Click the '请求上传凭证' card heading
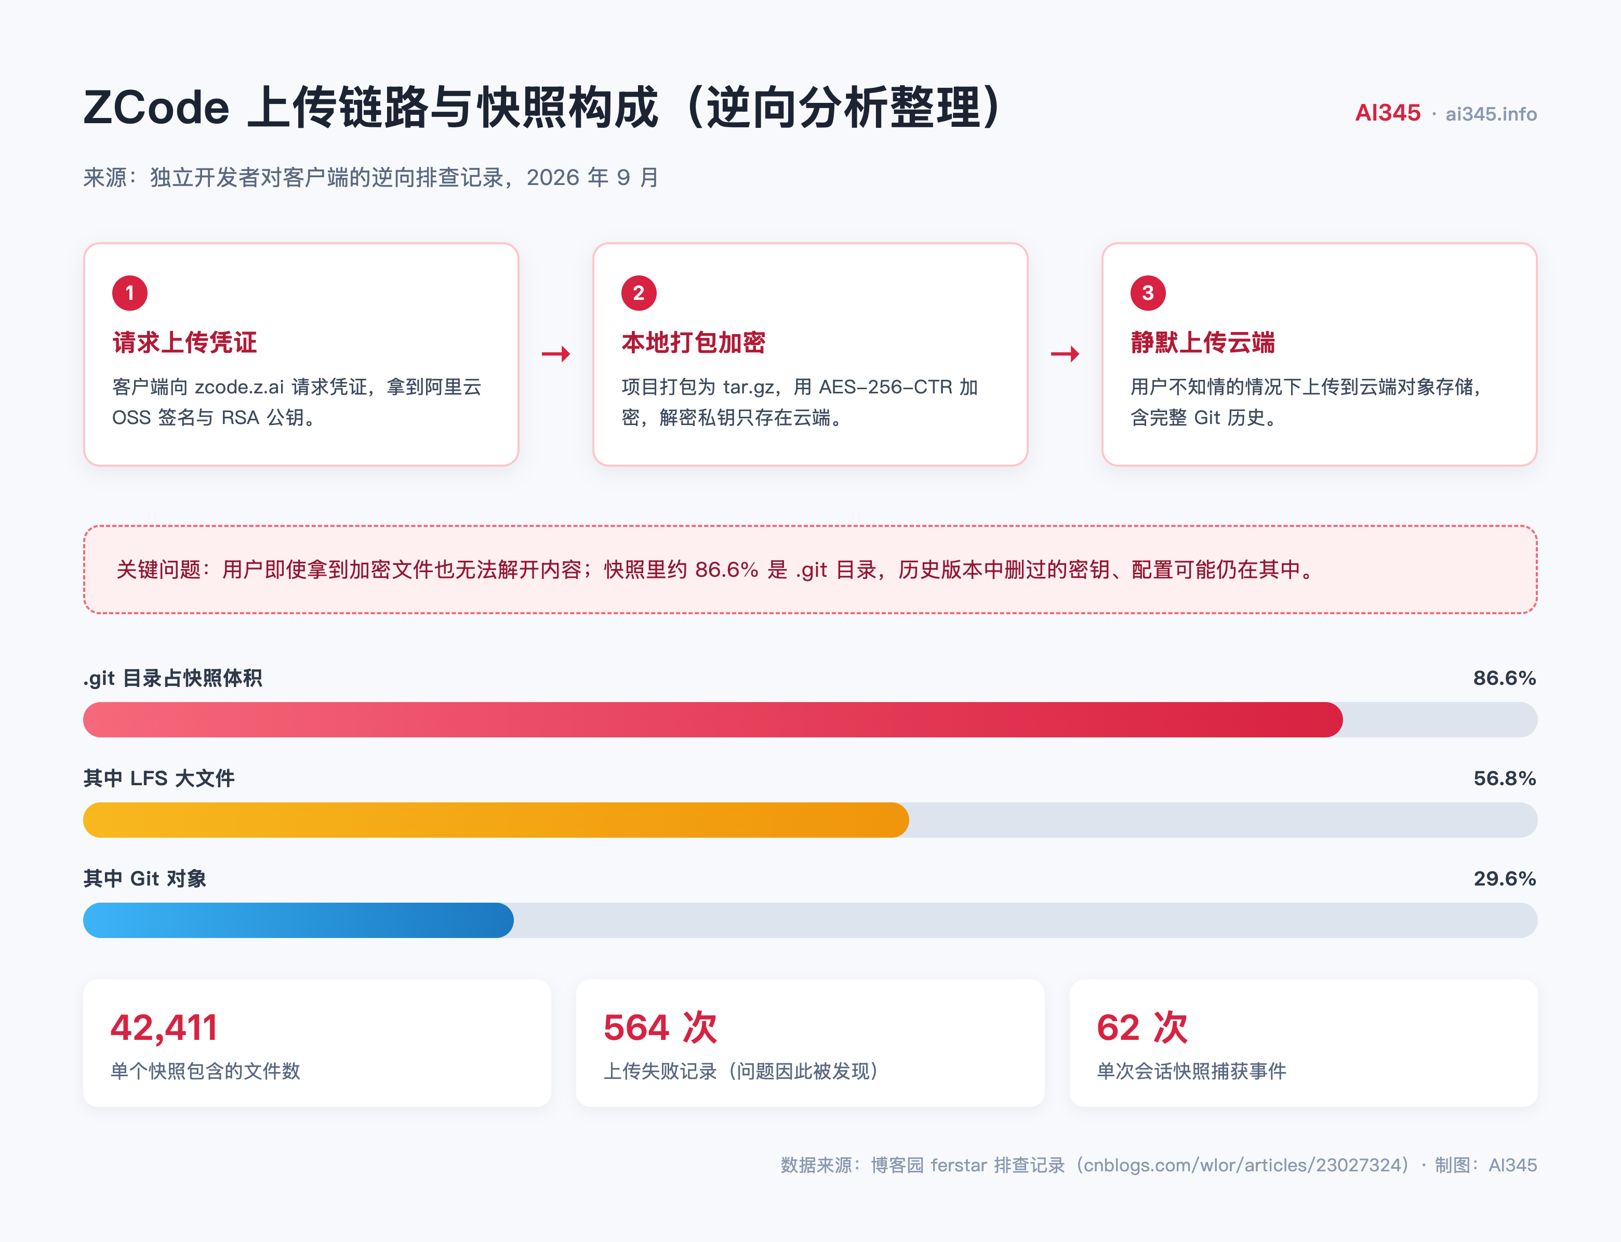Screen dimensions: 1621x1242 click(184, 342)
